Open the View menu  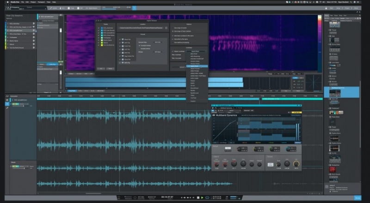[x=49, y=2]
